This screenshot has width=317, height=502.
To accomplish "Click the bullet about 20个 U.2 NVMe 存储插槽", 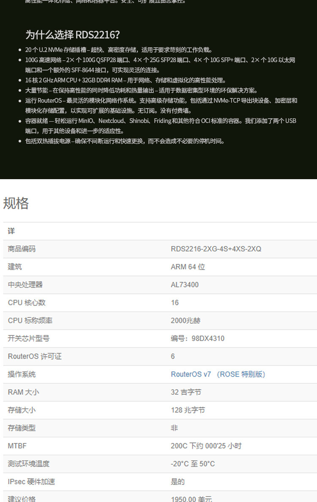I will 119,49.
